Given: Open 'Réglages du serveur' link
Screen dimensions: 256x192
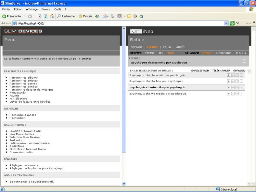Looking at the screenshot, I should tap(24, 165).
